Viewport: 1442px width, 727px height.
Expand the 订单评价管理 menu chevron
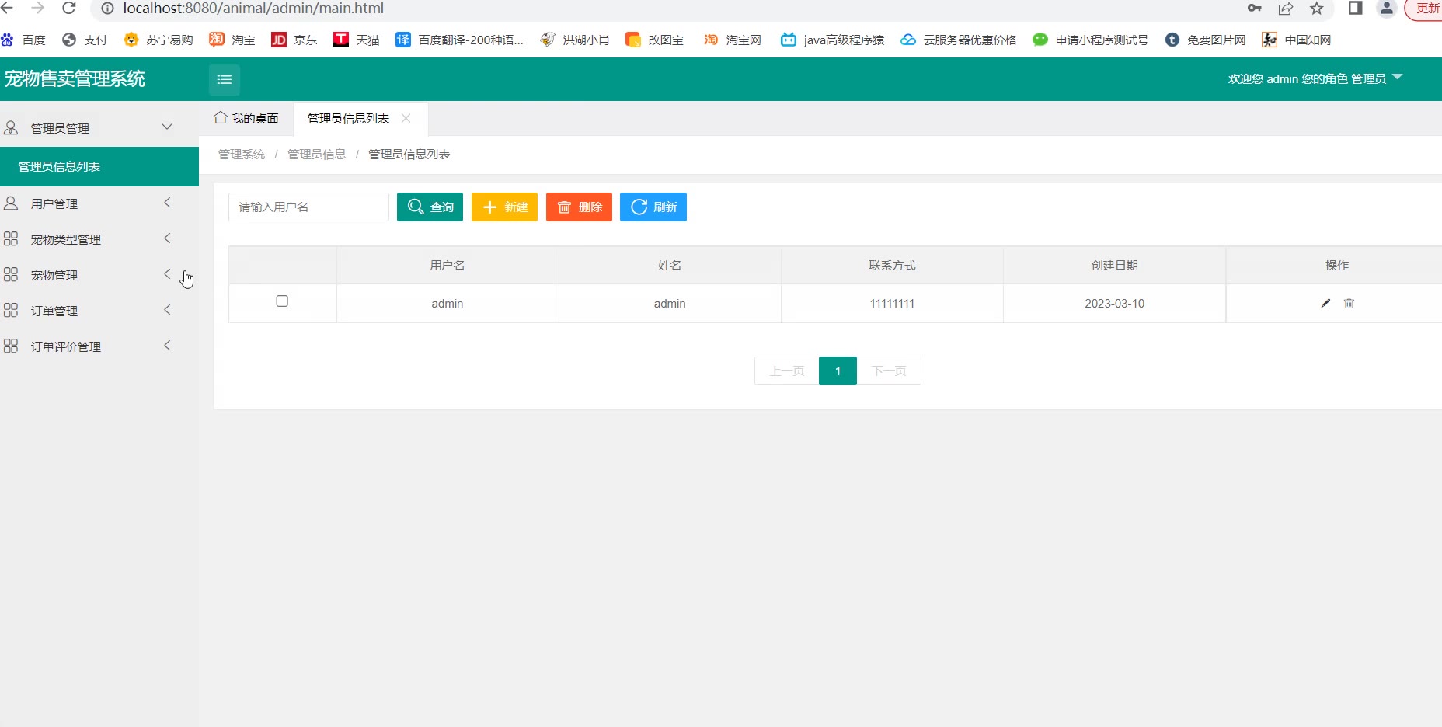coord(167,346)
